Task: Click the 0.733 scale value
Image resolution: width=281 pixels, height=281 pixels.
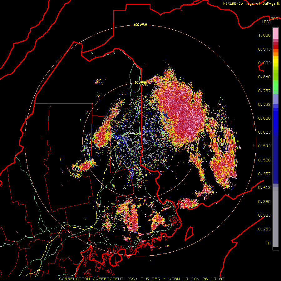Action: [x=264, y=105]
